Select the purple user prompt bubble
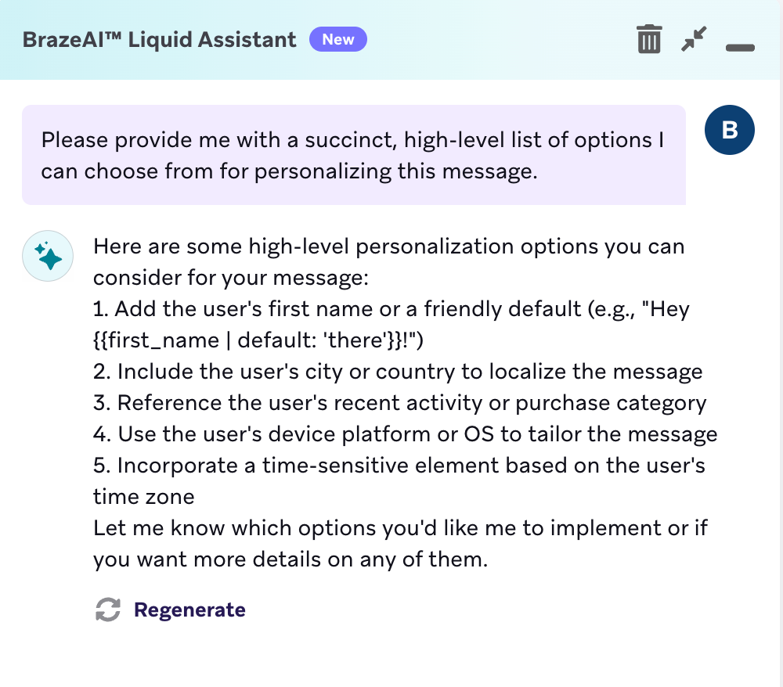 point(354,155)
